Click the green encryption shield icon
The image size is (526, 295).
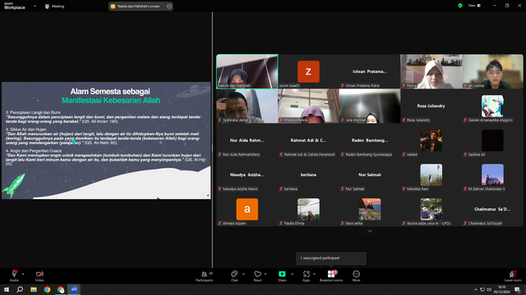(460, 6)
